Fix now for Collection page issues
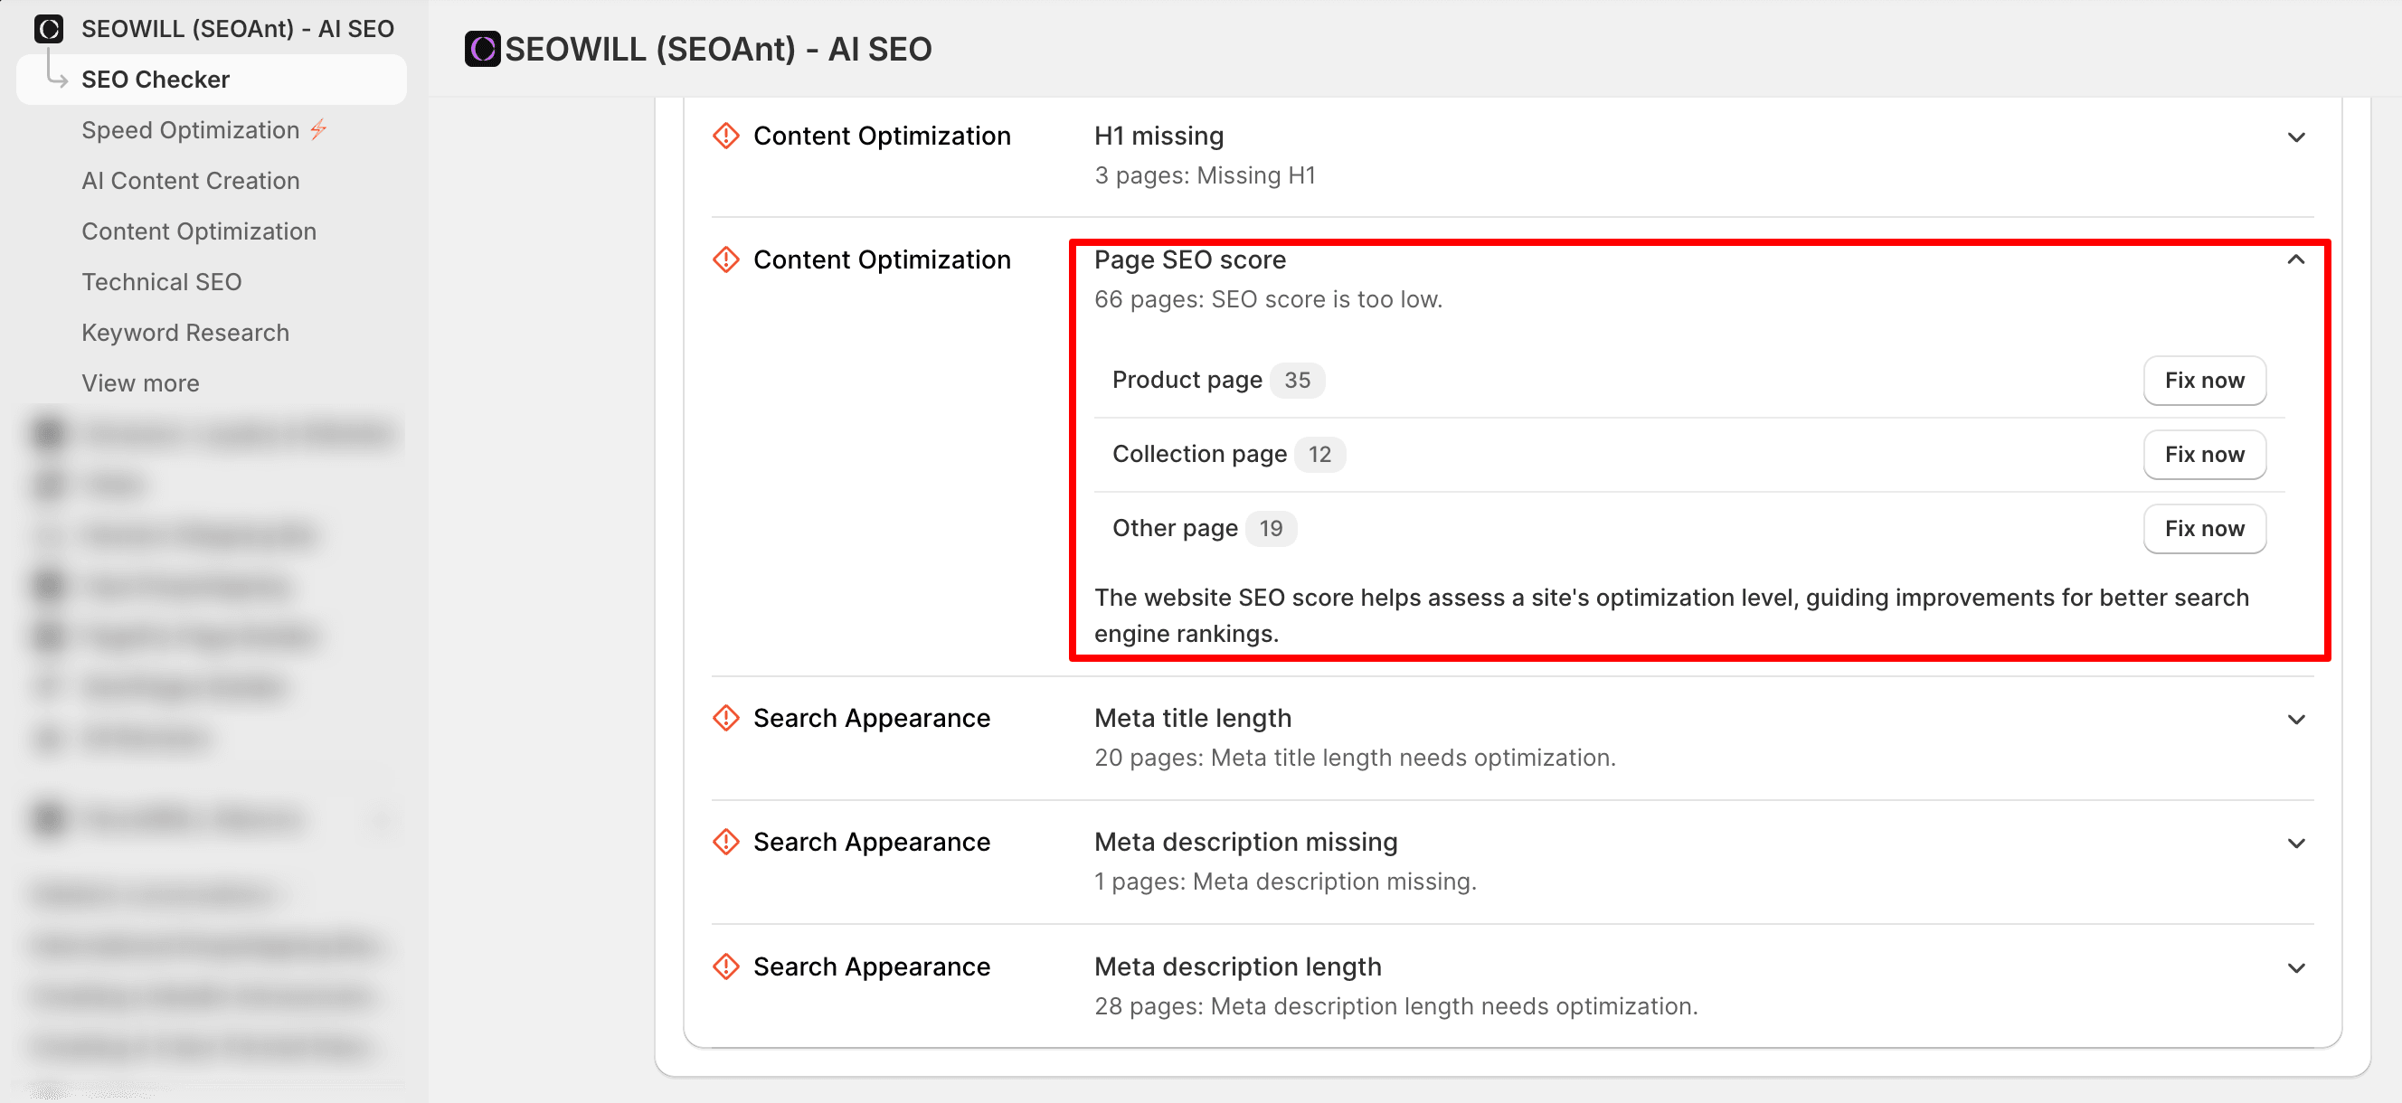 coord(2203,454)
